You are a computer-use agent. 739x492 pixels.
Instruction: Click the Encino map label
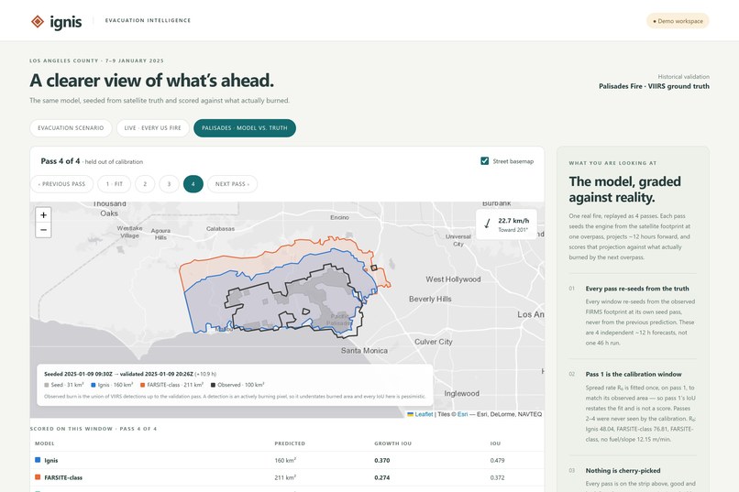click(340, 217)
